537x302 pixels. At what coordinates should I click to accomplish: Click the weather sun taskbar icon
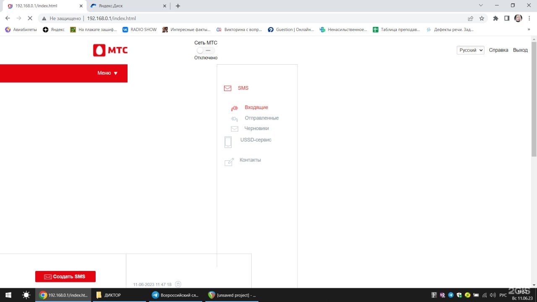pos(26,295)
